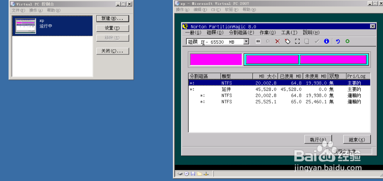Click the 結束(X) exit button
Viewport: 383px width, 181px height.
click(x=357, y=139)
